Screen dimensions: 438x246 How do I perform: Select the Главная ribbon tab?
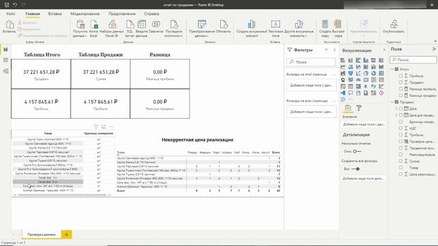pos(32,14)
